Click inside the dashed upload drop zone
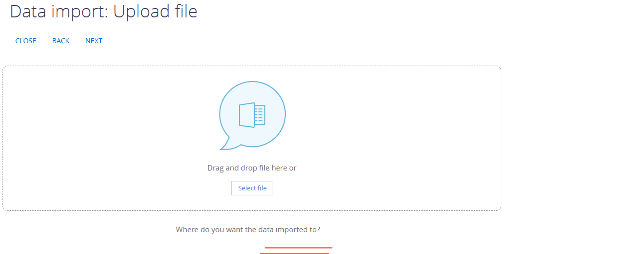 pyautogui.click(x=252, y=138)
